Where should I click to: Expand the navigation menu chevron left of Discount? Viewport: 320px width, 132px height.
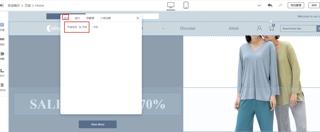(x=163, y=28)
